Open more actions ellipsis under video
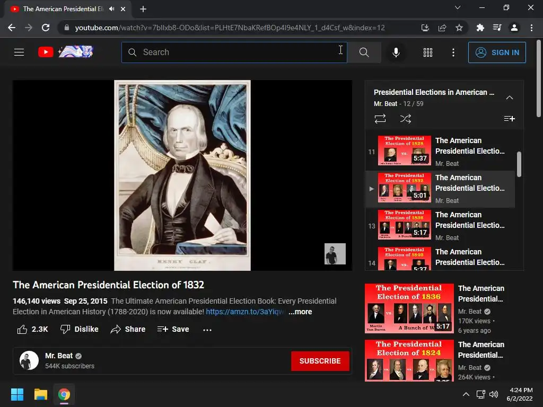 tap(207, 330)
